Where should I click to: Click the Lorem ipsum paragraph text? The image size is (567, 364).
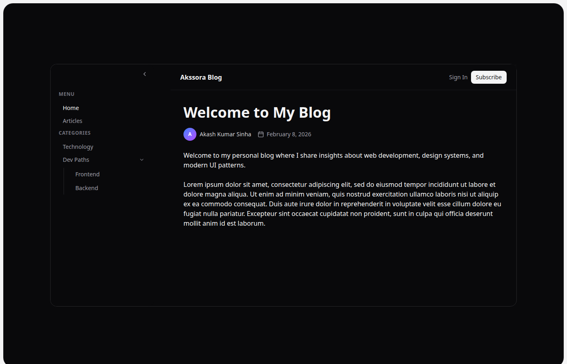click(x=342, y=204)
